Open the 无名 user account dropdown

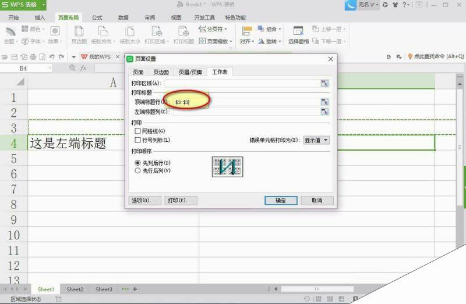(x=369, y=5)
